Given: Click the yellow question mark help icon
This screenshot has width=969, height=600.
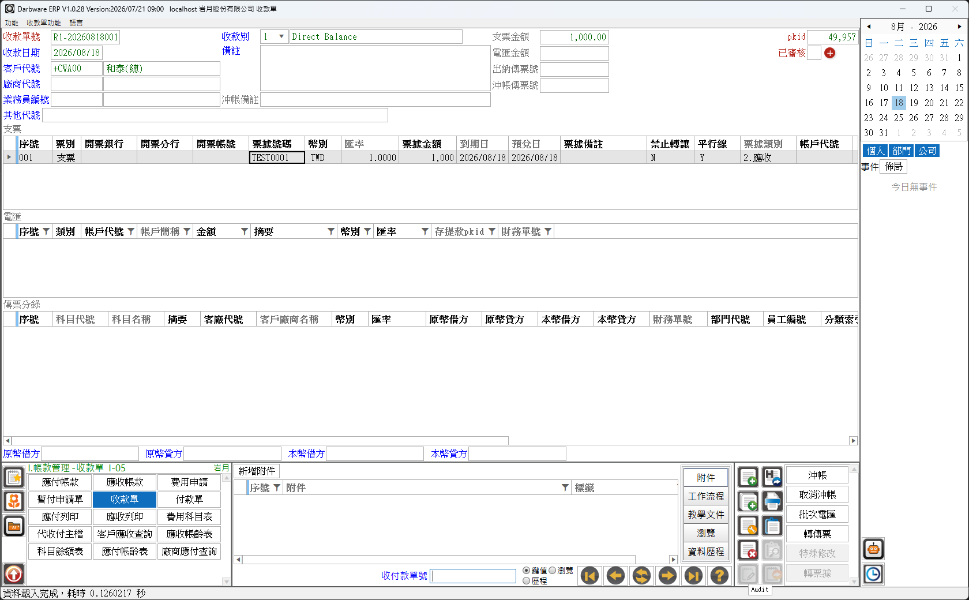Looking at the screenshot, I should pos(720,575).
